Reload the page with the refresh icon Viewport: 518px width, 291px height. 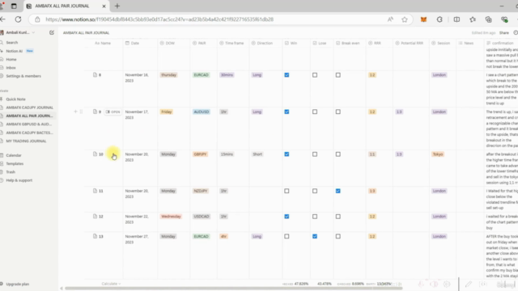click(18, 19)
